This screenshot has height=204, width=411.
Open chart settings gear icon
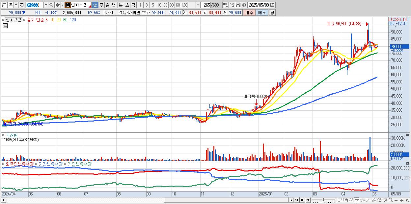coord(244,5)
